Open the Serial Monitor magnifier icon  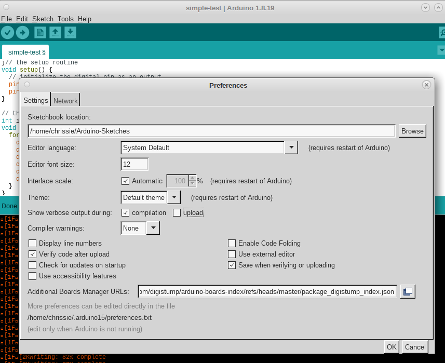click(442, 32)
